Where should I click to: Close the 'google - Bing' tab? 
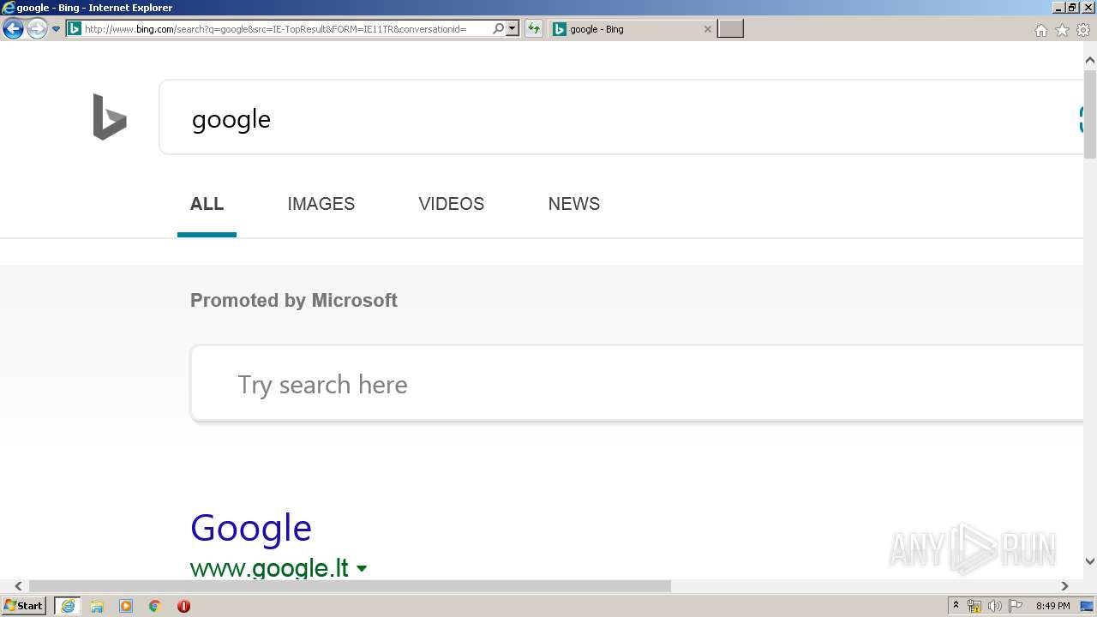pos(707,29)
